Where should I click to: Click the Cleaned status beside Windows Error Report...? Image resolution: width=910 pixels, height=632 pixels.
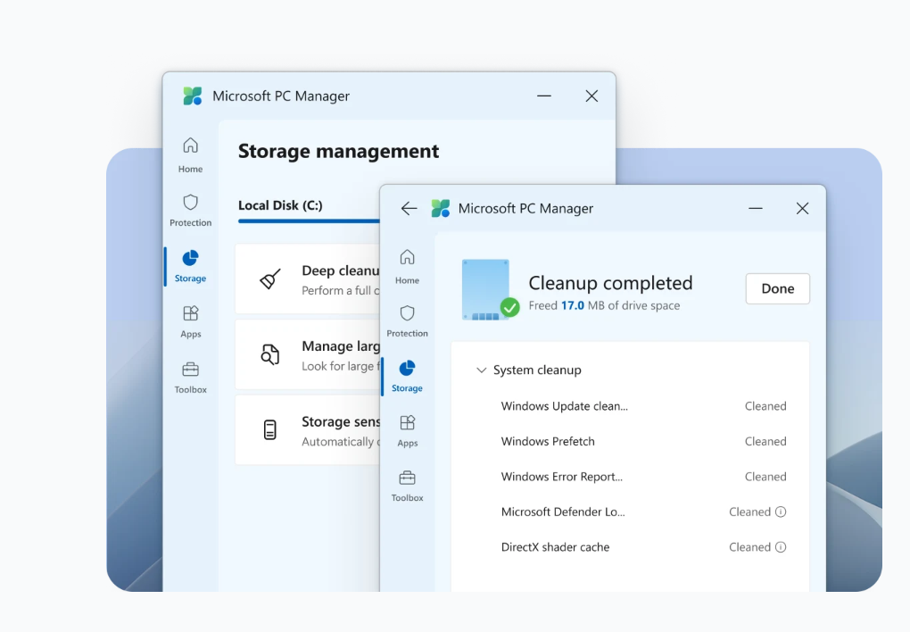(765, 477)
